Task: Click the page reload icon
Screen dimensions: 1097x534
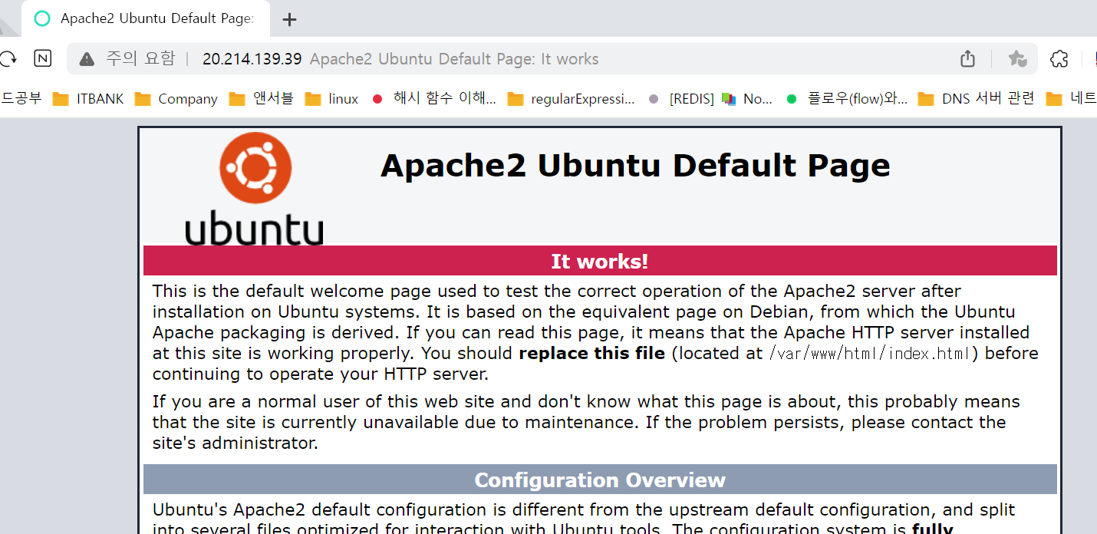Action: pyautogui.click(x=8, y=58)
